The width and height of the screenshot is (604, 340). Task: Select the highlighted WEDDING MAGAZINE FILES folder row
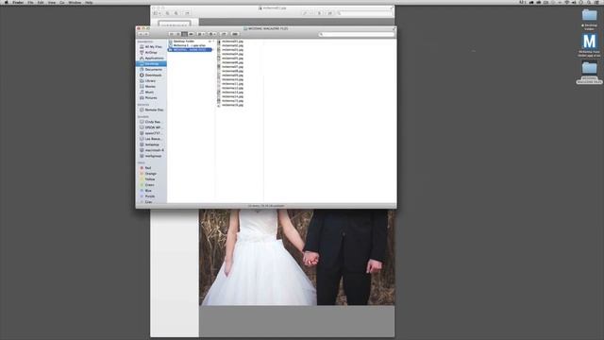point(191,50)
